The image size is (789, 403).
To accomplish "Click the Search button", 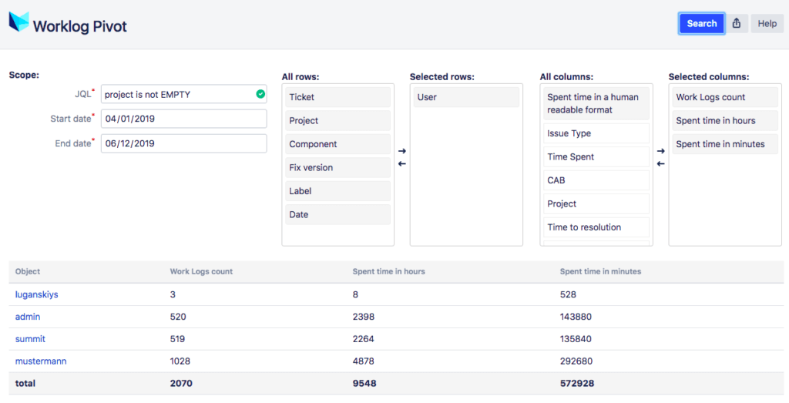I will point(701,24).
